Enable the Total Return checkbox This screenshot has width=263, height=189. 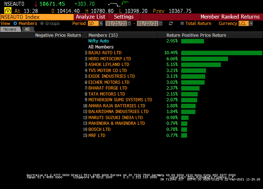182,24
